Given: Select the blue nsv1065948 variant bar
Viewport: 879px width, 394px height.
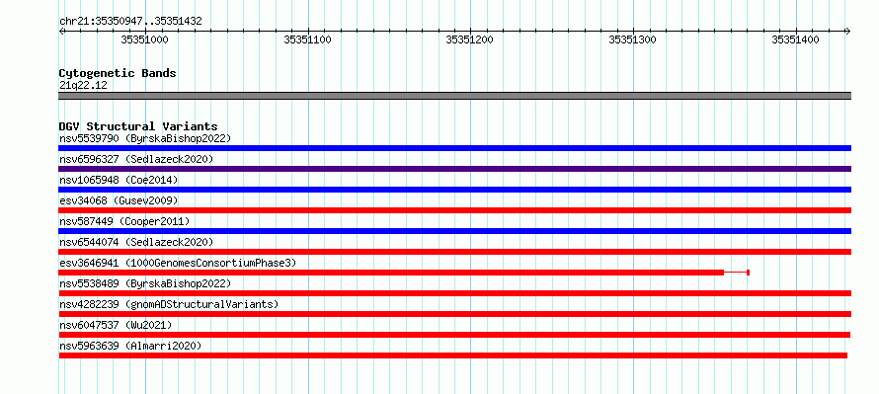Looking at the screenshot, I should 454,190.
